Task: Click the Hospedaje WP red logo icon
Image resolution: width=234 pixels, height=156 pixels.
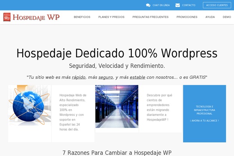Action: click(x=7, y=17)
